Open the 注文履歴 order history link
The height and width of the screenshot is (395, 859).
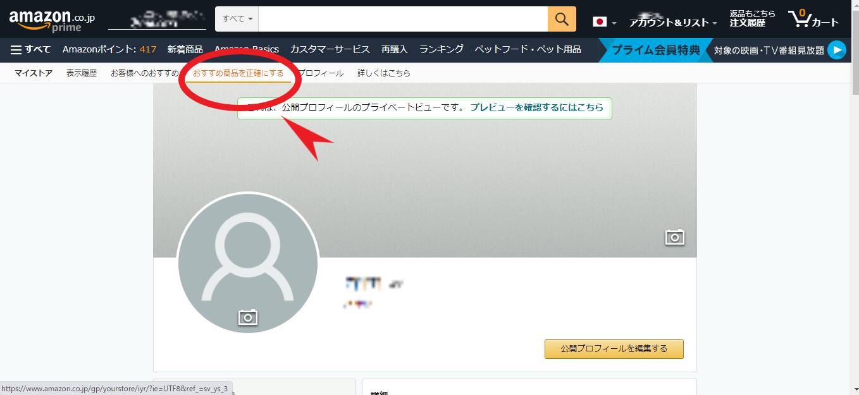pyautogui.click(x=748, y=23)
